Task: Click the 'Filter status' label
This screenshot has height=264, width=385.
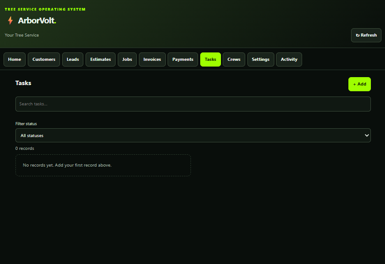Action: [26, 124]
